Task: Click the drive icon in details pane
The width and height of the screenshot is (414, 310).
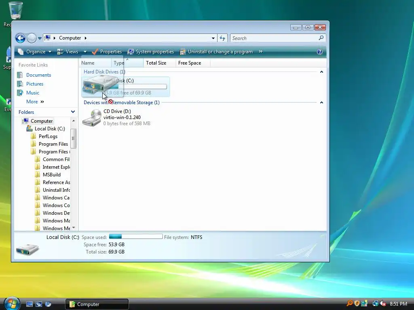Action: click(x=27, y=249)
